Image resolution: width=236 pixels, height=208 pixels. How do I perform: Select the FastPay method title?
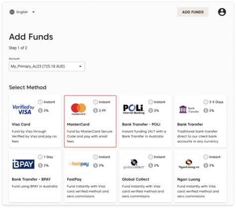(74, 179)
